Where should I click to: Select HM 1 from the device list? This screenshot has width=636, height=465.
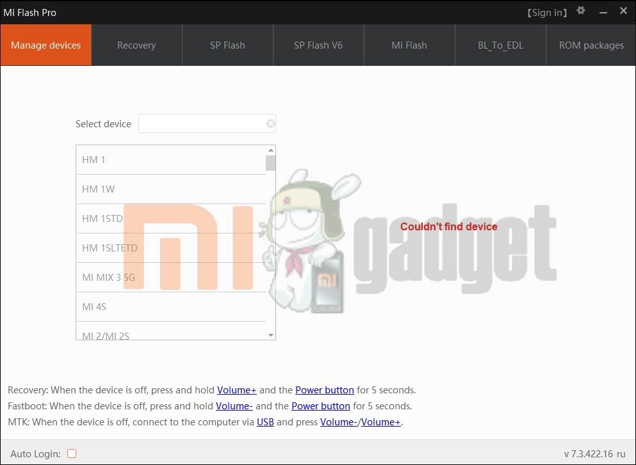point(171,160)
